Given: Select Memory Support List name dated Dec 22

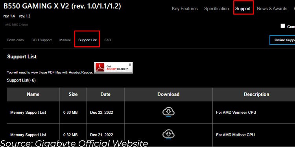Looking at the screenshot, I should click(28, 113).
